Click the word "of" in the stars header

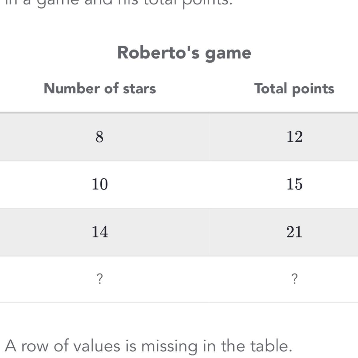[111, 89]
